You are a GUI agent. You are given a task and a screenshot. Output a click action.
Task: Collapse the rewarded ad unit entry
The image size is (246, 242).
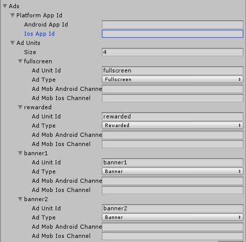(20, 107)
